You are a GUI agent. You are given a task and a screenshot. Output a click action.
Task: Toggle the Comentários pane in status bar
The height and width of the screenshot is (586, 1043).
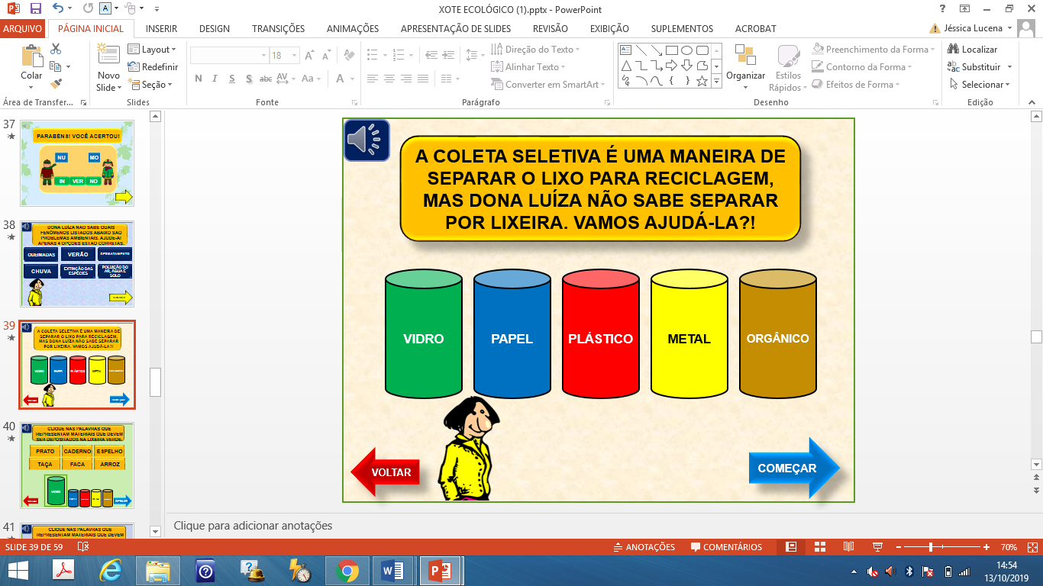pyautogui.click(x=726, y=547)
